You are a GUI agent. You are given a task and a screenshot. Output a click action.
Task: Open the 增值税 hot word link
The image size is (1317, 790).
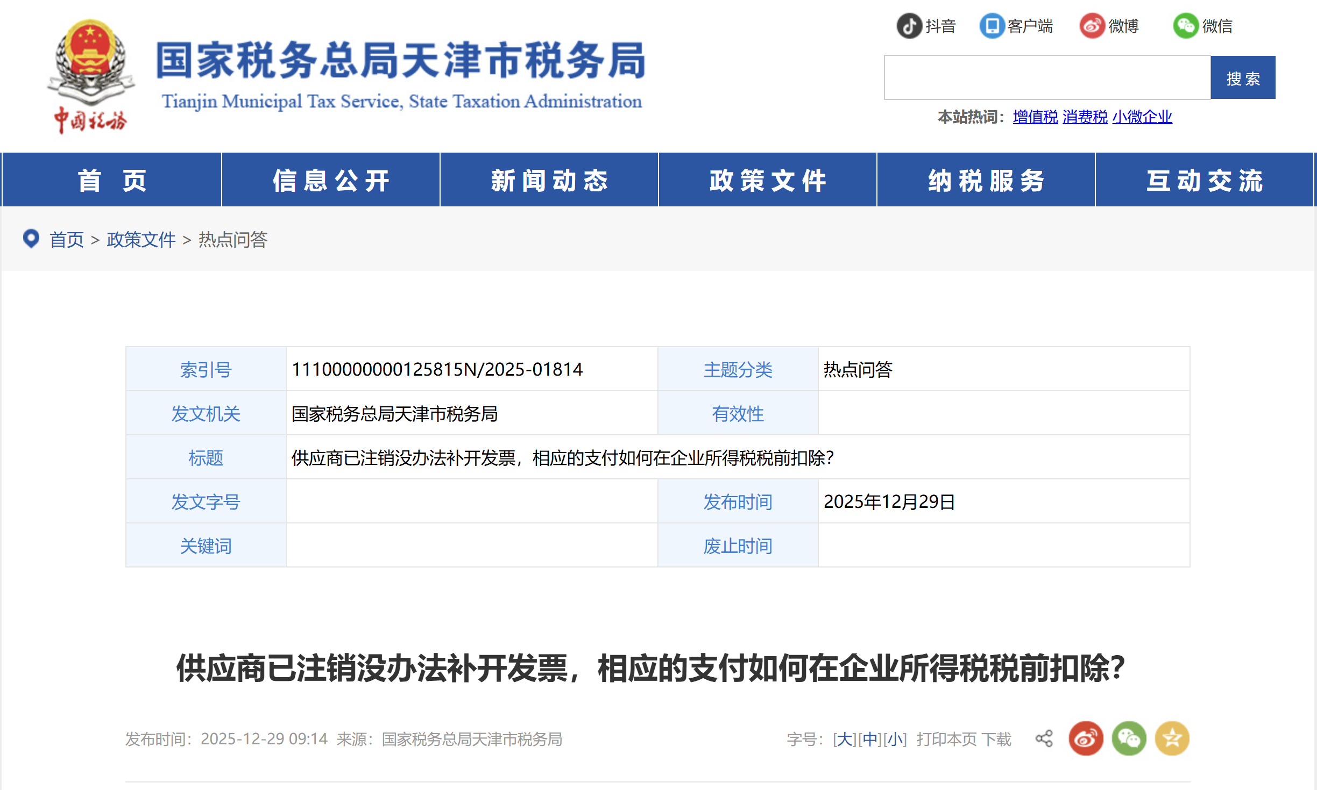point(1035,116)
